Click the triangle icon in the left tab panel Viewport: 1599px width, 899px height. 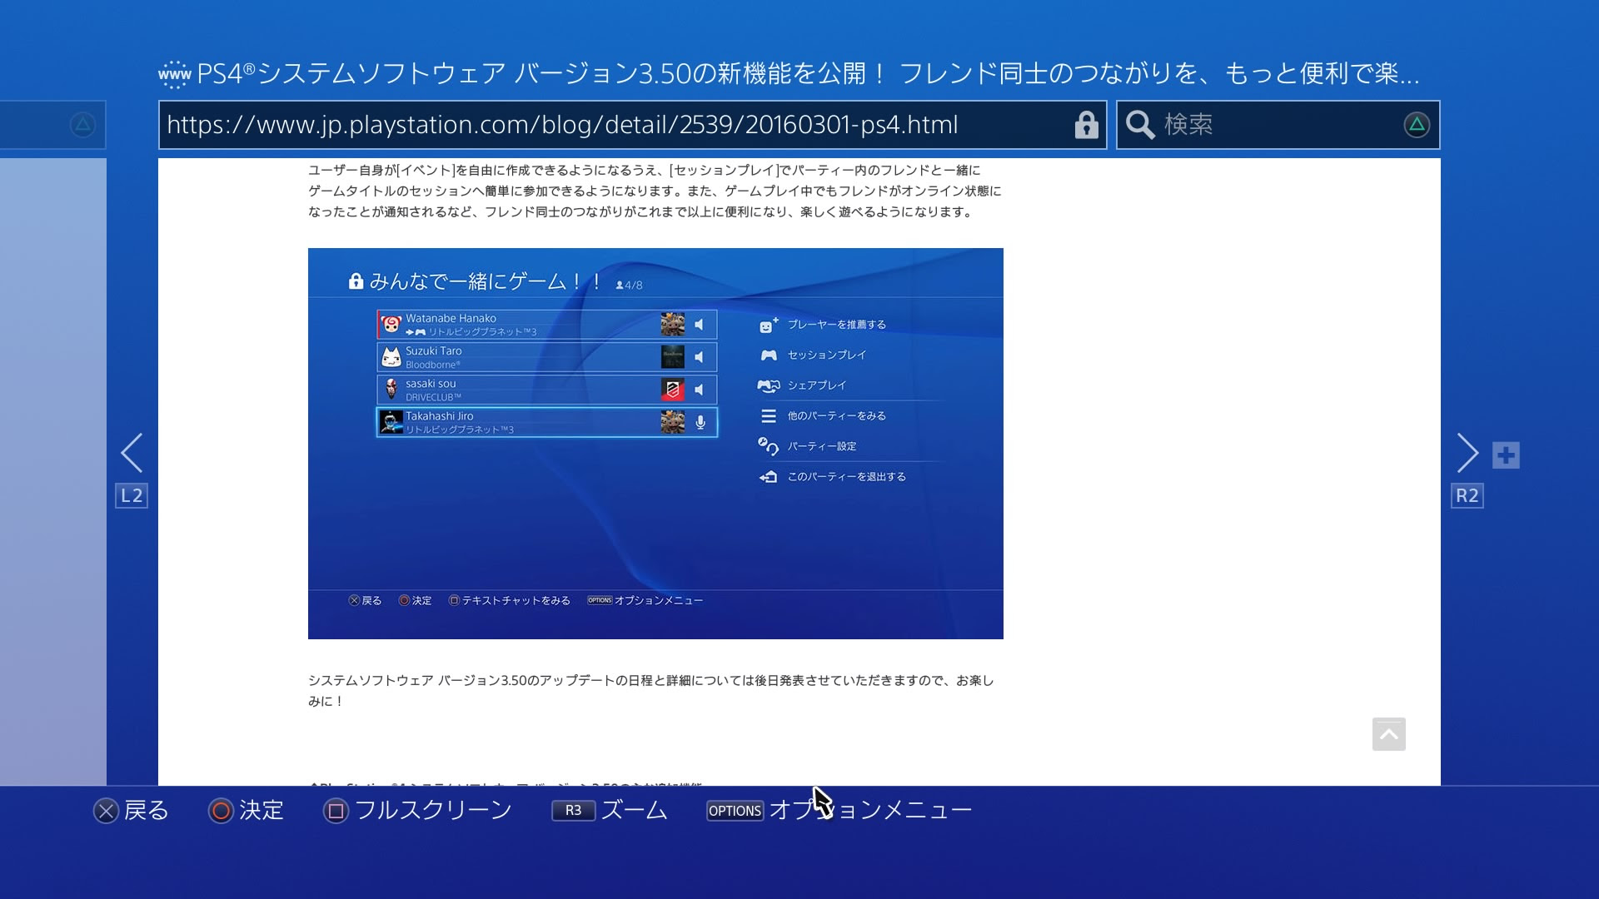point(82,125)
